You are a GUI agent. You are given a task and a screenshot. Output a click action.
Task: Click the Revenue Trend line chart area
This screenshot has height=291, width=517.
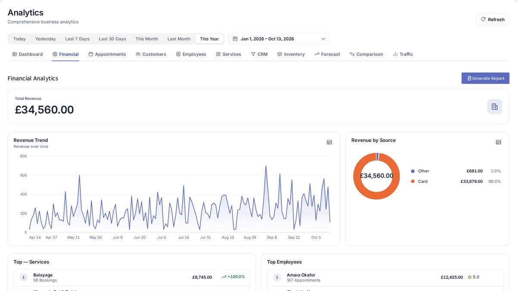tap(180, 194)
